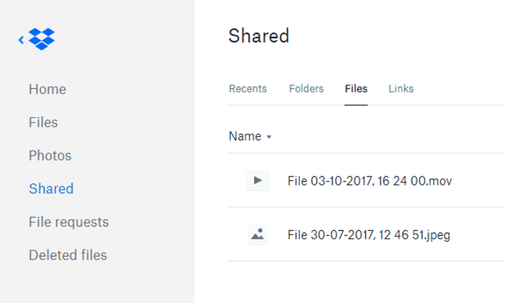Click the blue back chevron beside the logo
The height and width of the screenshot is (303, 505).
click(21, 40)
